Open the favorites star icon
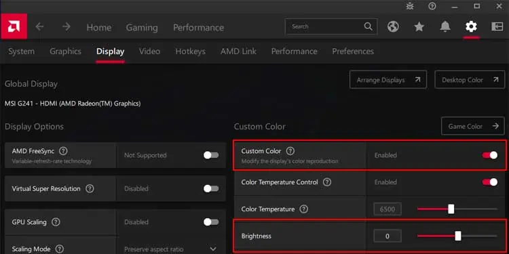509x254 pixels. coord(419,26)
